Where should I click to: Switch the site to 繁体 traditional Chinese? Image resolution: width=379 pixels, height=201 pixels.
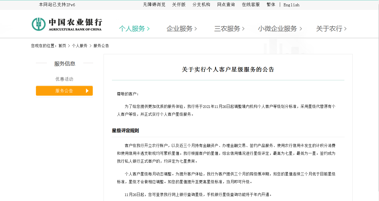[x=271, y=4]
